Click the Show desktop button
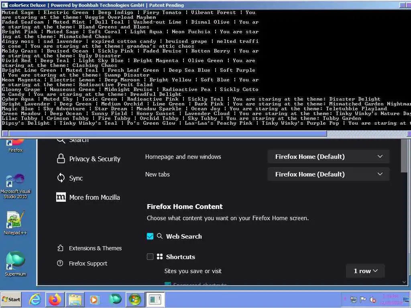This screenshot has height=308, width=411. [407, 299]
